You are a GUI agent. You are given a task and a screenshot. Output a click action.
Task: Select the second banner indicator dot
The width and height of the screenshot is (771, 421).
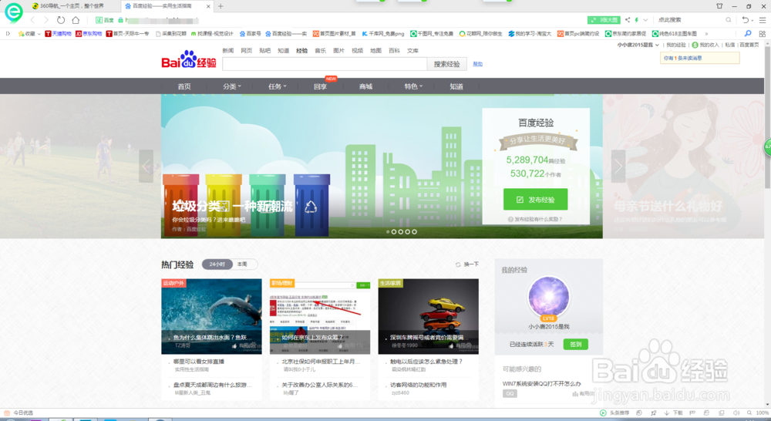394,231
